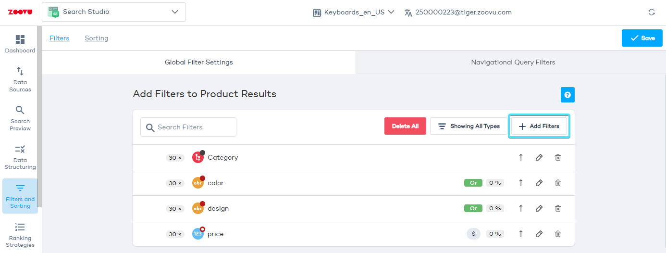This screenshot has width=666, height=253.
Task: Edit the color filter with pencil icon
Action: [539, 183]
